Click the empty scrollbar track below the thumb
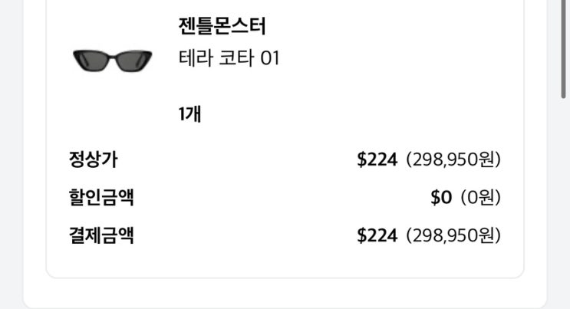The width and height of the screenshot is (570, 309). pyautogui.click(x=564, y=199)
